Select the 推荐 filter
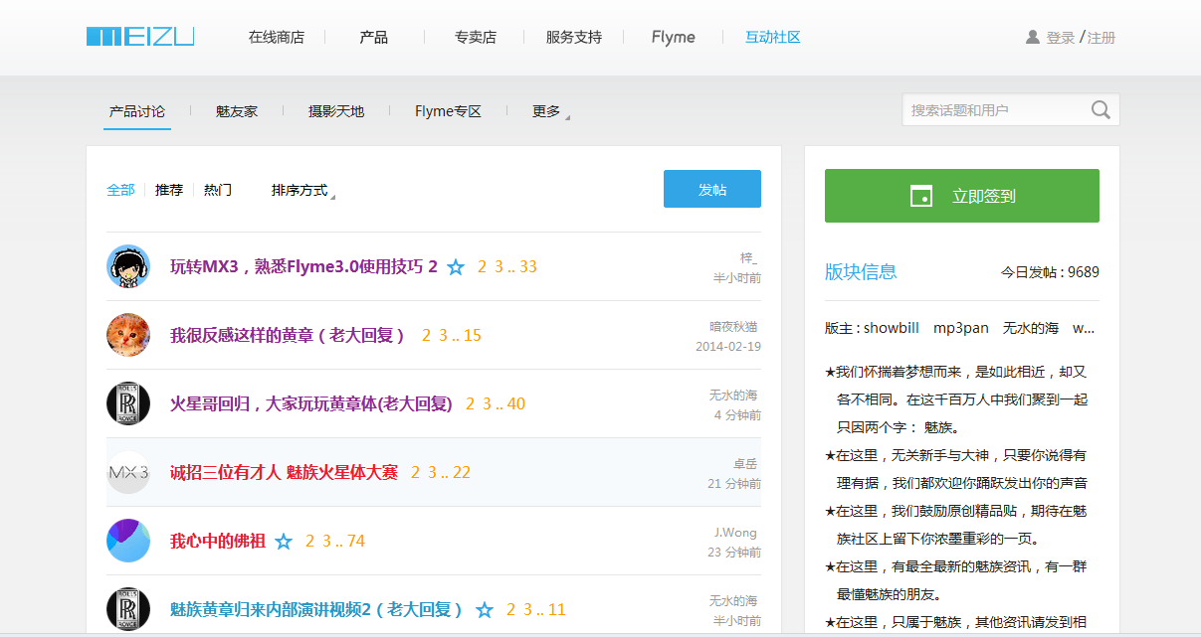 point(169,190)
